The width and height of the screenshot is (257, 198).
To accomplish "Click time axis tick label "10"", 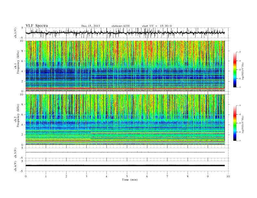I will coord(228,176).
